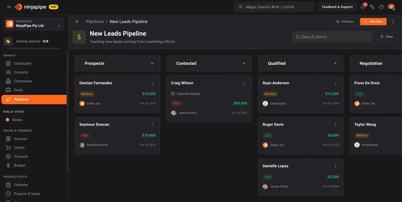Open Projects & Tasks from the sidebar
Screen dimensions: 402x202
point(27,193)
